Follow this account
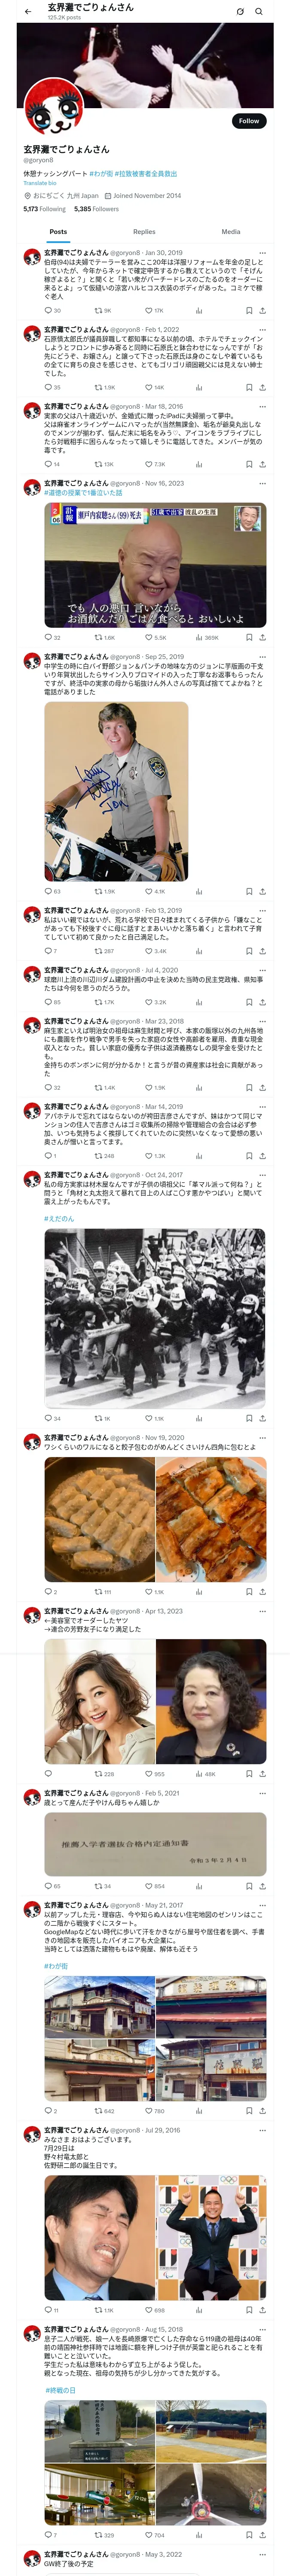 [249, 121]
